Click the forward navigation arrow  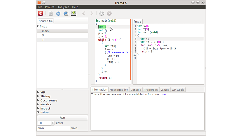pos(92,14)
